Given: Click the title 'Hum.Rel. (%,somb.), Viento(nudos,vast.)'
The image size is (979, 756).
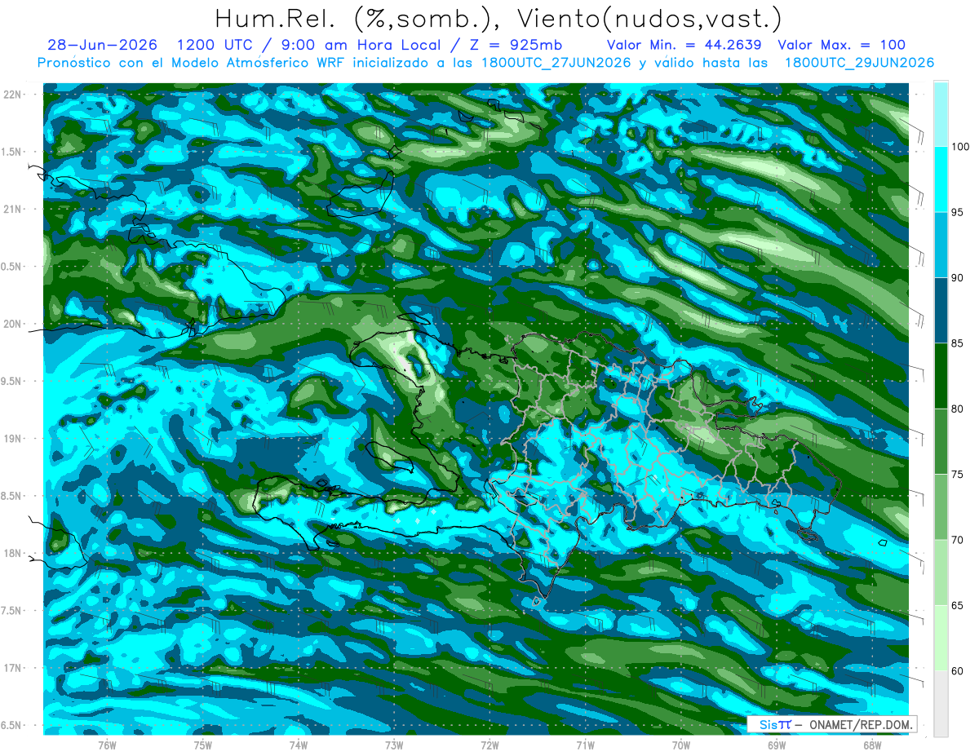Looking at the screenshot, I should (498, 18).
